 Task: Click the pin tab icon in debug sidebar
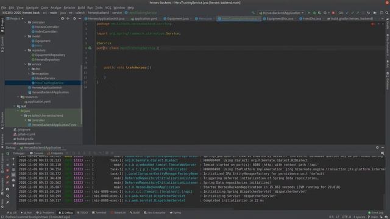coord(7,203)
